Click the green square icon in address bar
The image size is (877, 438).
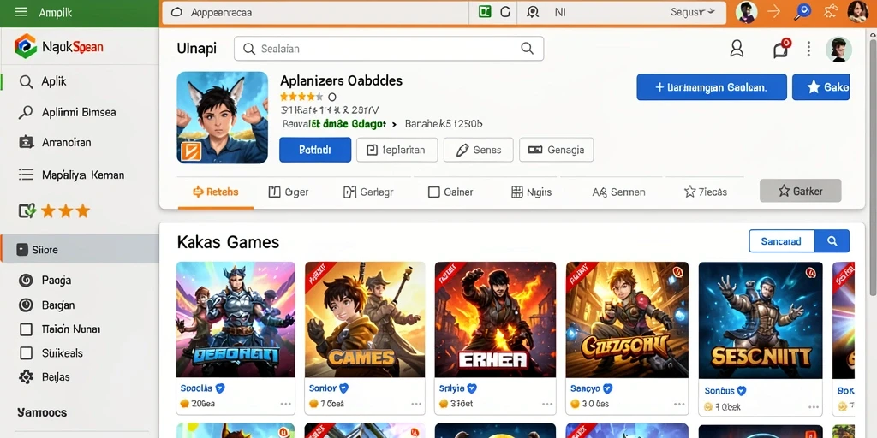tap(485, 12)
